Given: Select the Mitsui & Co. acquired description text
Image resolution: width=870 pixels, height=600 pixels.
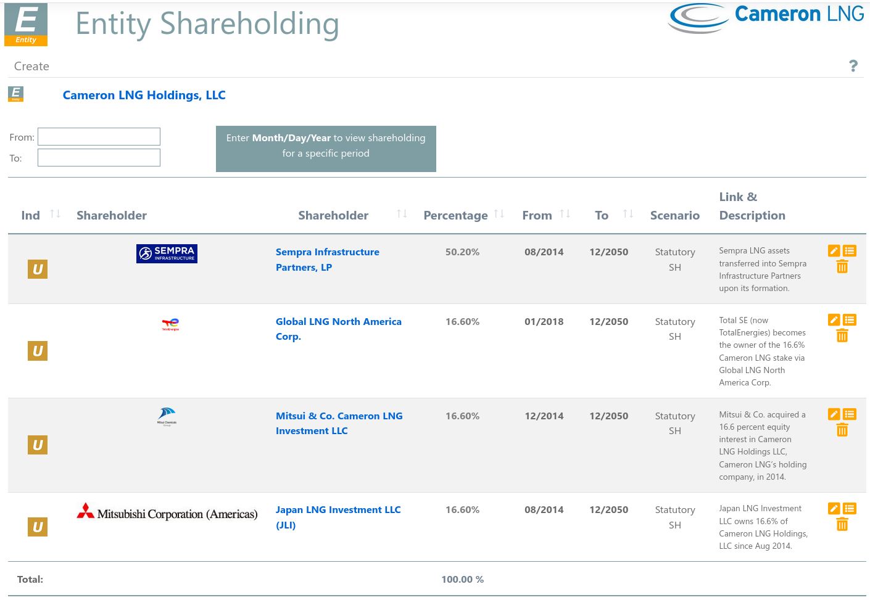Looking at the screenshot, I should tap(763, 445).
